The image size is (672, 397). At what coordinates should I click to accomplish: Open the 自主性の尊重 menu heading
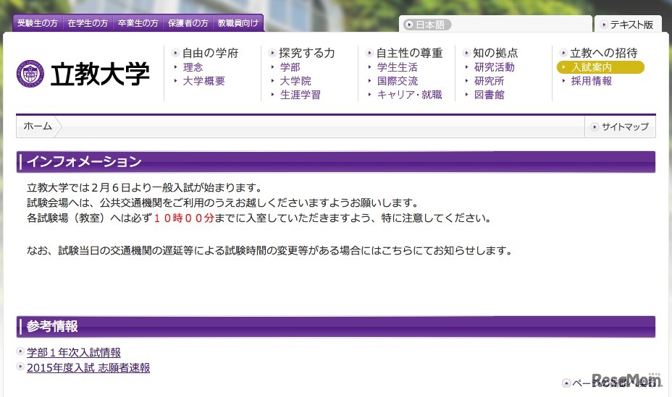click(x=409, y=53)
